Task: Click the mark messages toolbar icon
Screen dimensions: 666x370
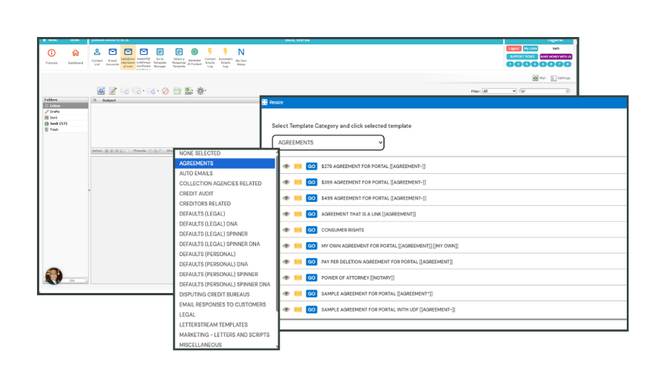Action: tap(189, 91)
